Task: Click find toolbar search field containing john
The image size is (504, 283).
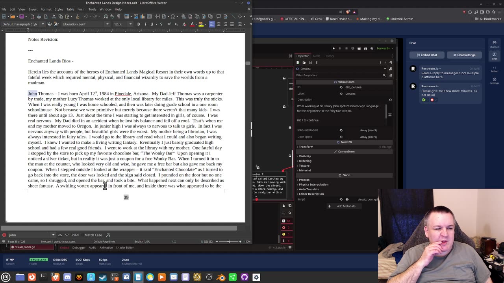Action: pos(30,235)
